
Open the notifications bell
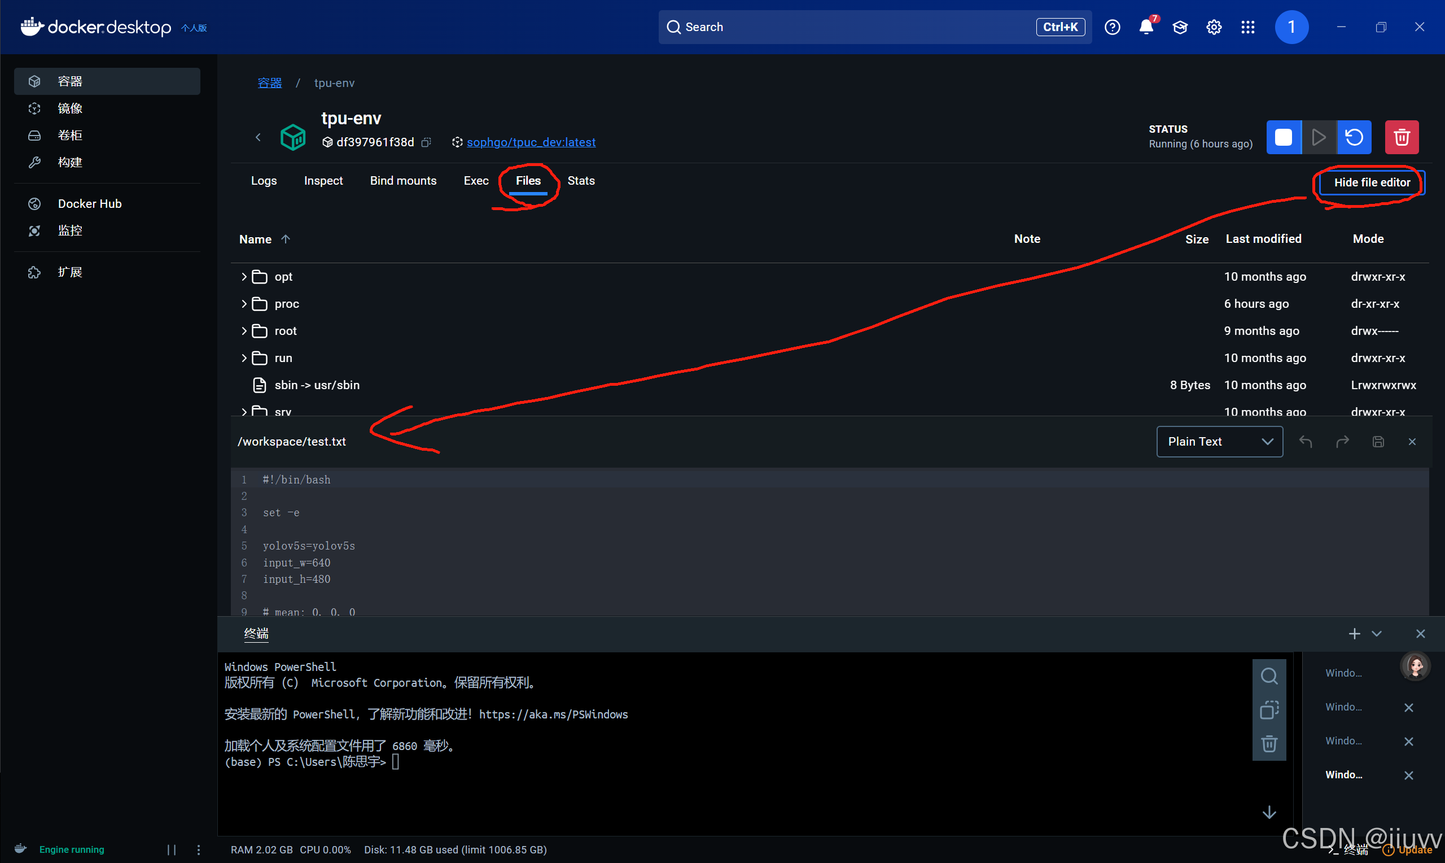pos(1146,27)
